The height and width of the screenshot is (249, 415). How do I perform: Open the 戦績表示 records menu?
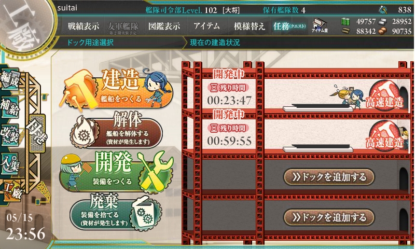[x=83, y=26]
